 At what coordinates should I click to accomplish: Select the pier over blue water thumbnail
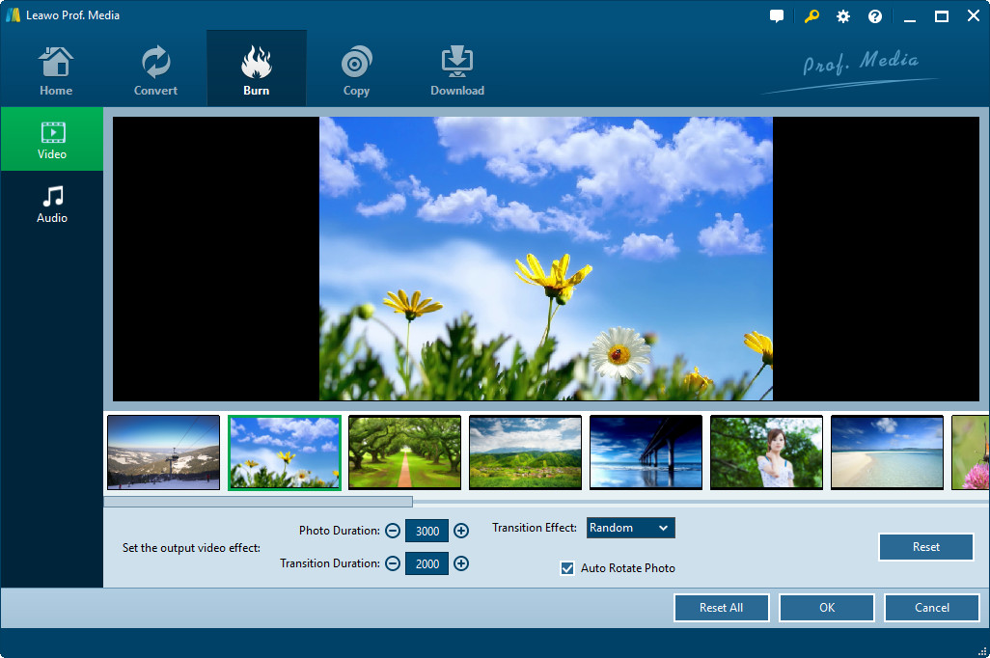[646, 452]
